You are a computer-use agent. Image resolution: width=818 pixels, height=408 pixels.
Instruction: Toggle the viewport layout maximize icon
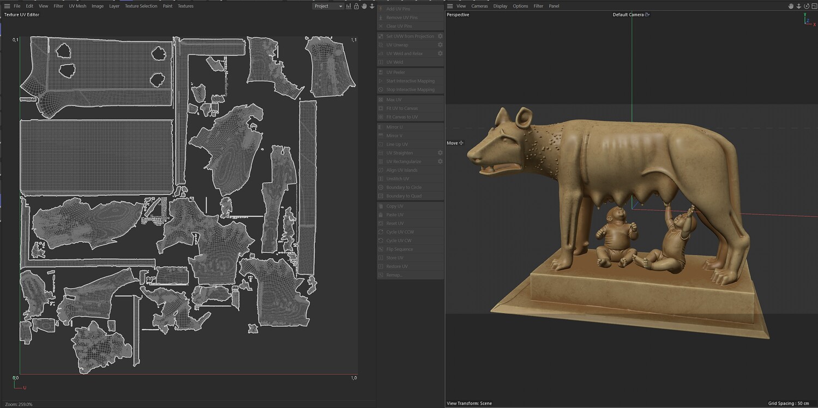click(813, 6)
